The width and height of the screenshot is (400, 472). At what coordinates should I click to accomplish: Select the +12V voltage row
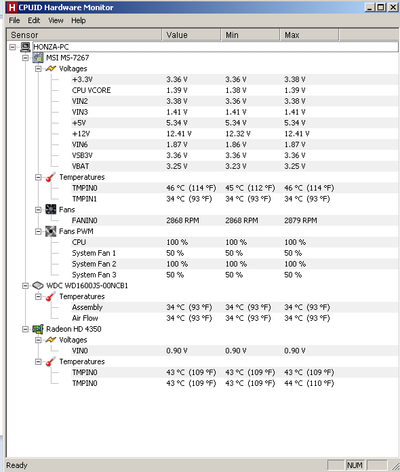coord(235,134)
